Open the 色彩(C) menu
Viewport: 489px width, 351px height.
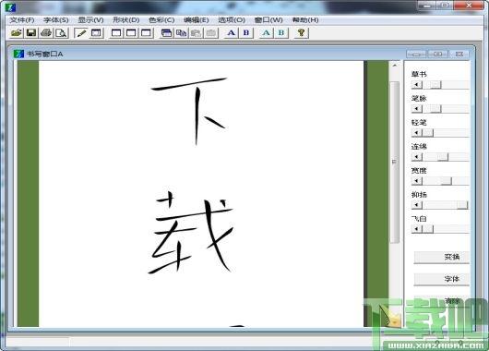click(161, 20)
